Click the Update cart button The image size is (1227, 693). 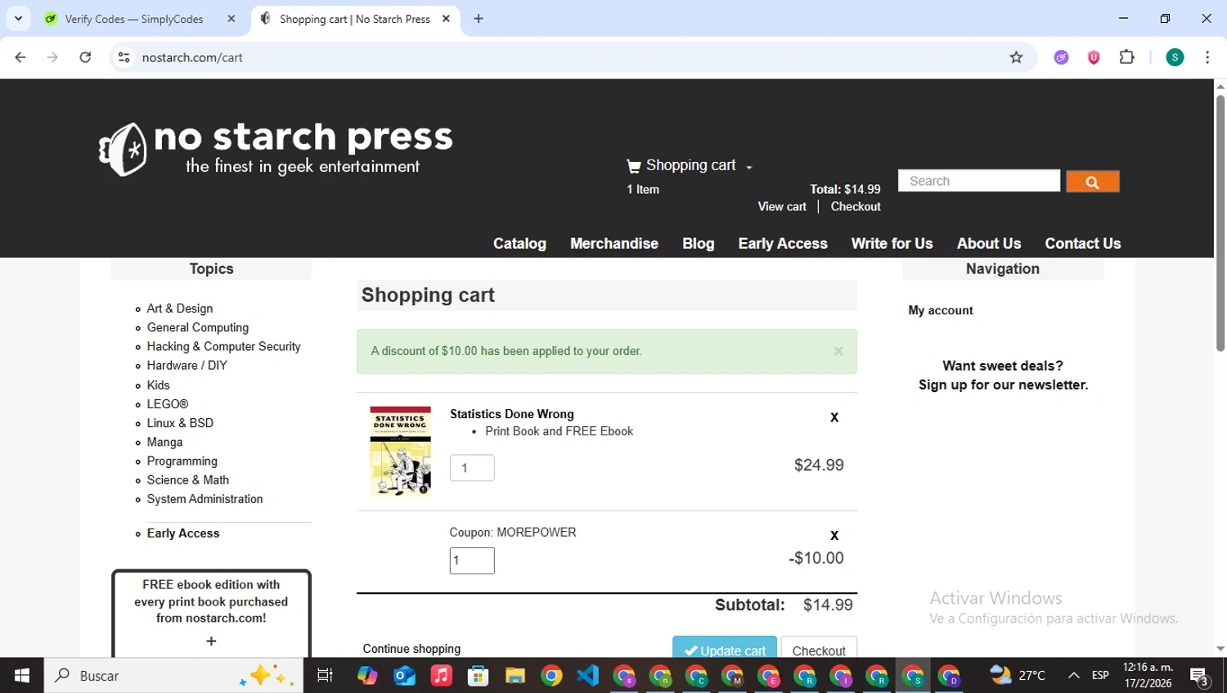[x=724, y=649]
